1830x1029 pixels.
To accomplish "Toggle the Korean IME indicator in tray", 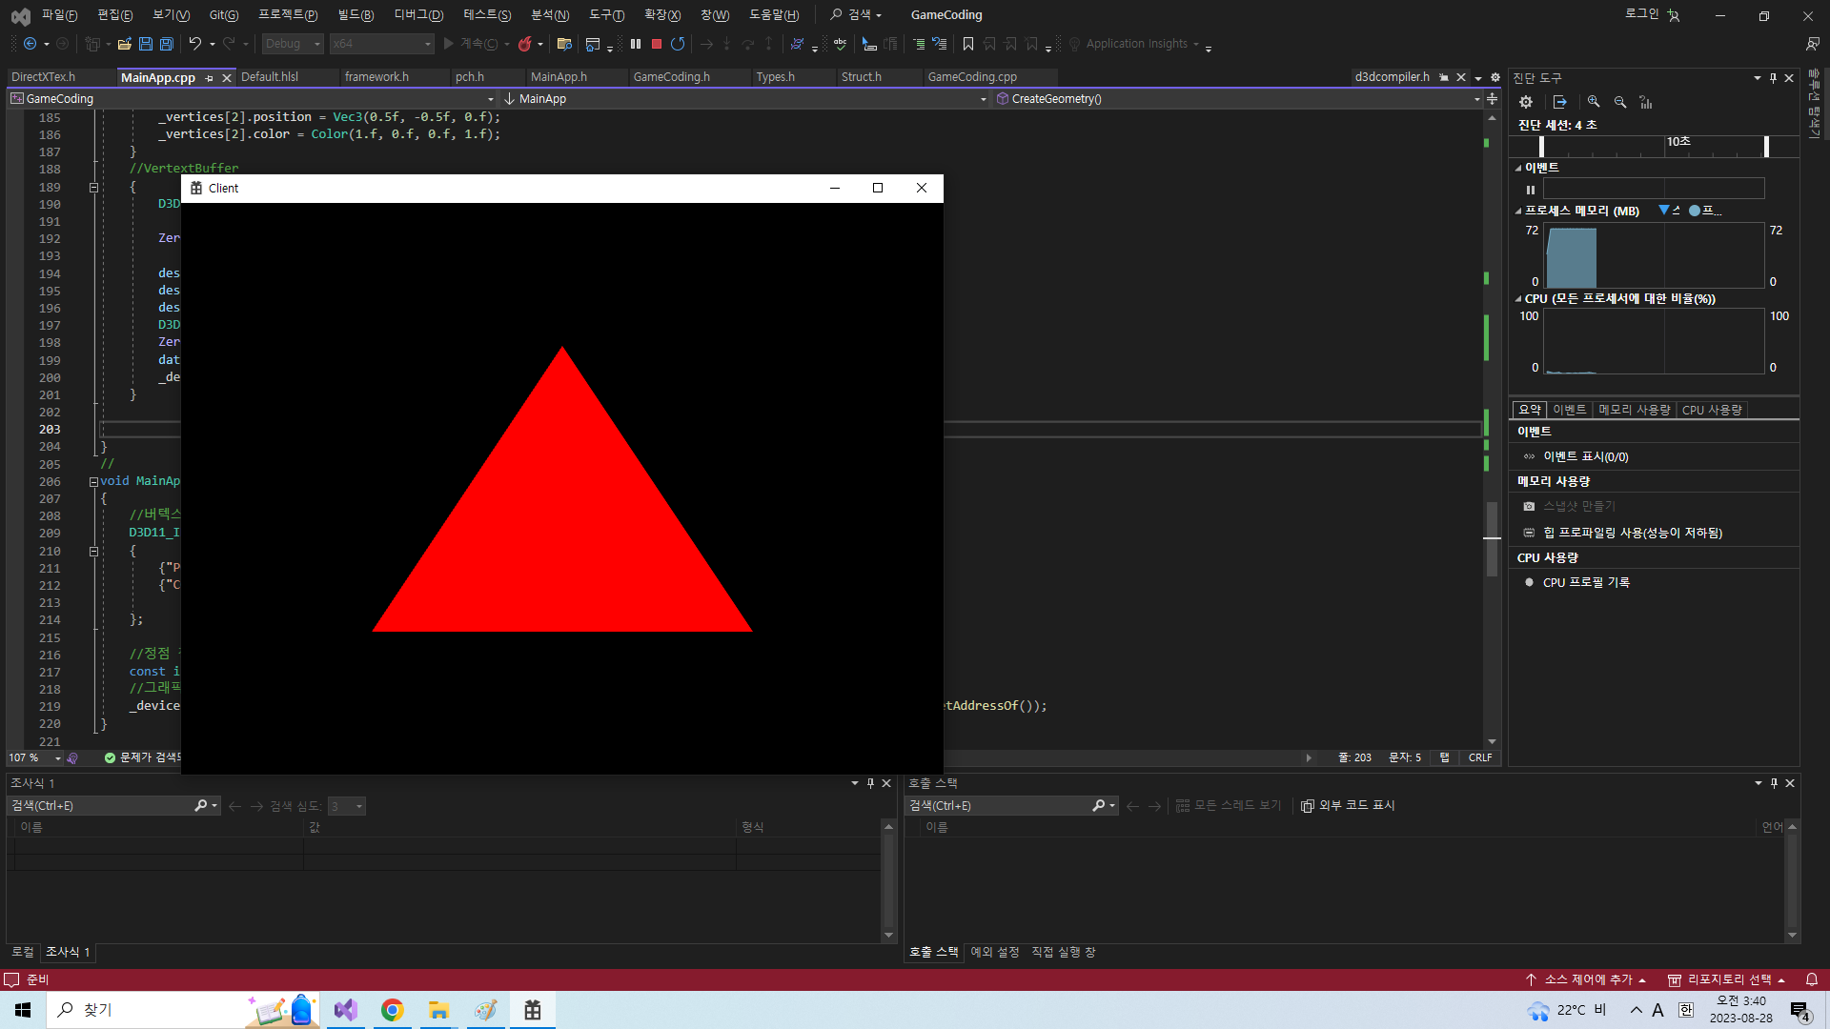I will pyautogui.click(x=1686, y=1010).
